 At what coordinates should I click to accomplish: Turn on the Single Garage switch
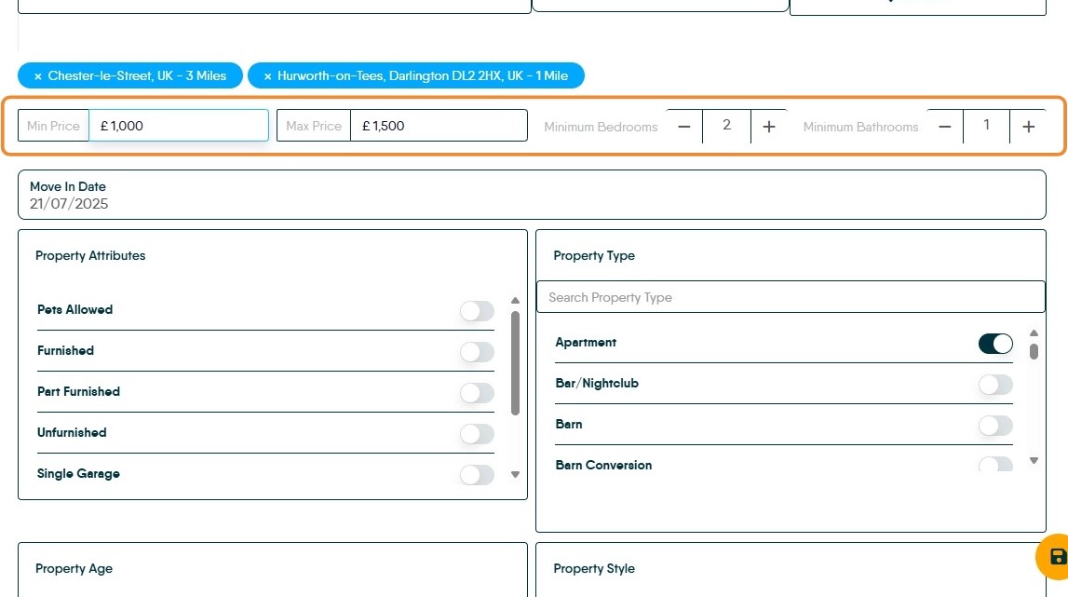(x=477, y=474)
